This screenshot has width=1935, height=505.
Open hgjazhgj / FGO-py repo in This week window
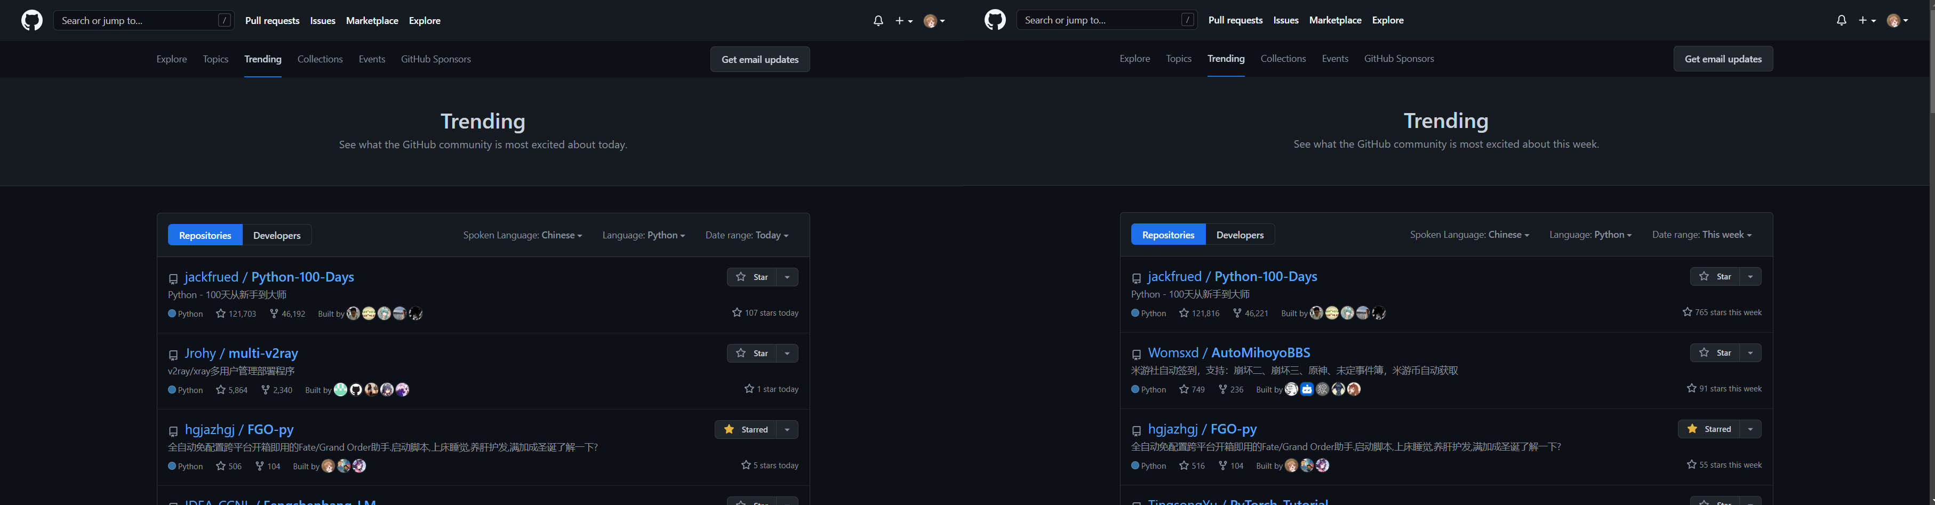click(x=1202, y=429)
